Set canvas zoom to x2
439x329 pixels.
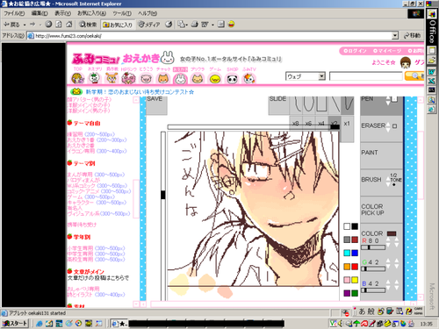coord(335,124)
